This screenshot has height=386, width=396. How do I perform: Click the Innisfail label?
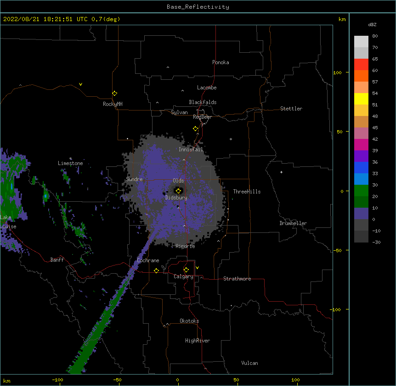(x=191, y=149)
